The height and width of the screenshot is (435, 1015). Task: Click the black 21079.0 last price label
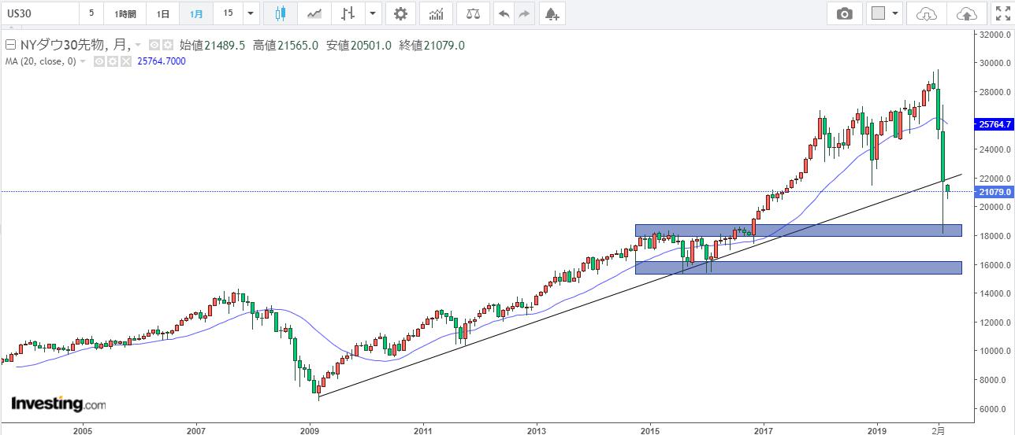[x=994, y=192]
